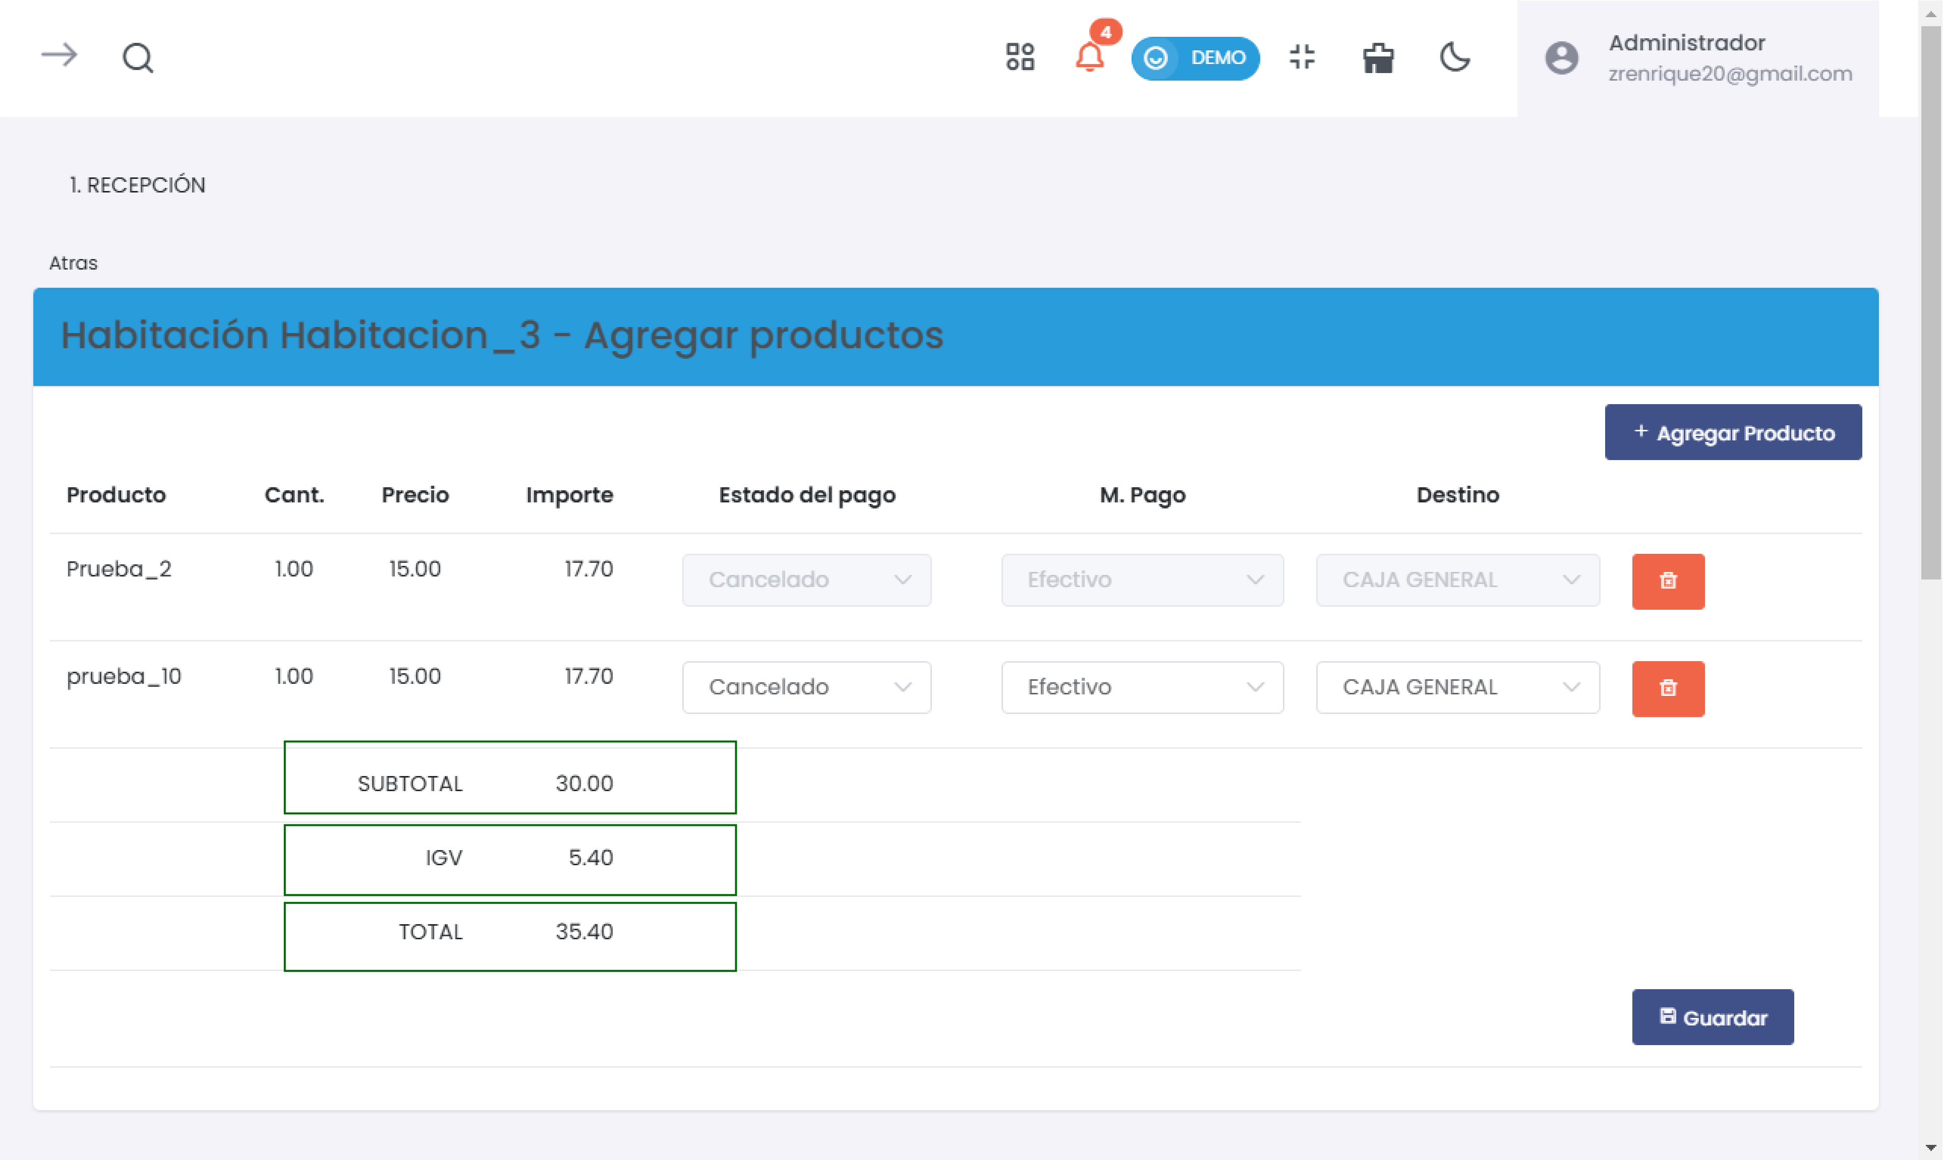Click the cash register icon
1943x1160 pixels.
[x=1378, y=58]
